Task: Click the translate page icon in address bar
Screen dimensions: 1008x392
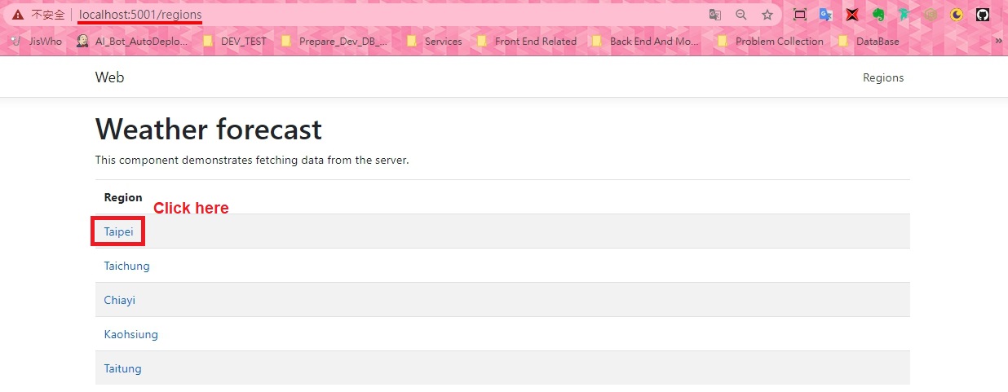Action: [x=715, y=15]
